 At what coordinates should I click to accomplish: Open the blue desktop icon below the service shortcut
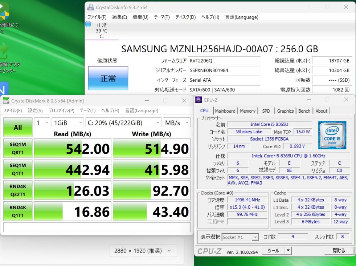click(4, 89)
